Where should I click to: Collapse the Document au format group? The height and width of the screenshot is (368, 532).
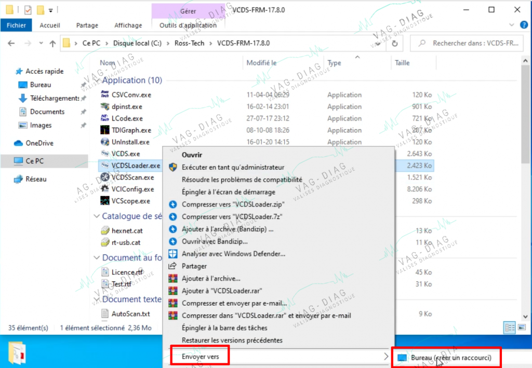[x=96, y=258]
